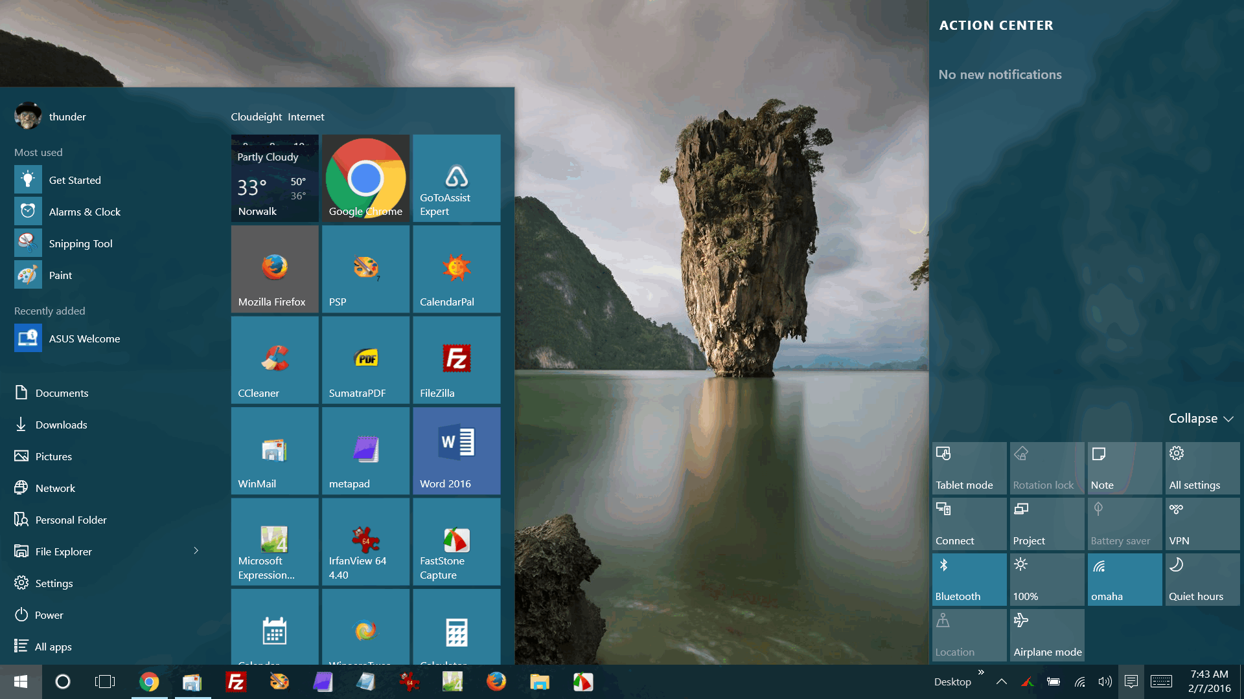Turn on Quiet hours

click(x=1202, y=579)
